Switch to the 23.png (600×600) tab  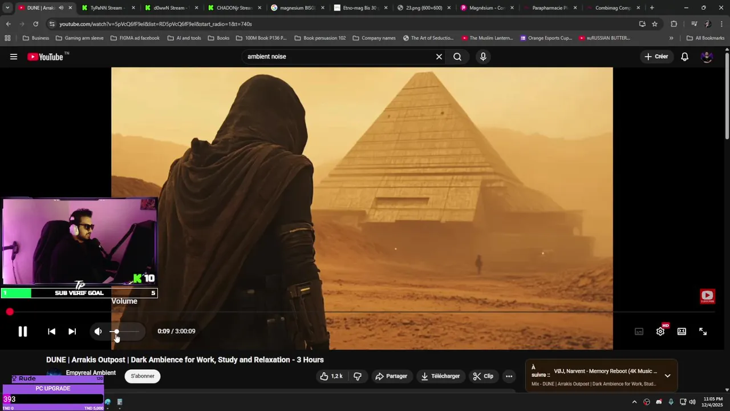423,8
